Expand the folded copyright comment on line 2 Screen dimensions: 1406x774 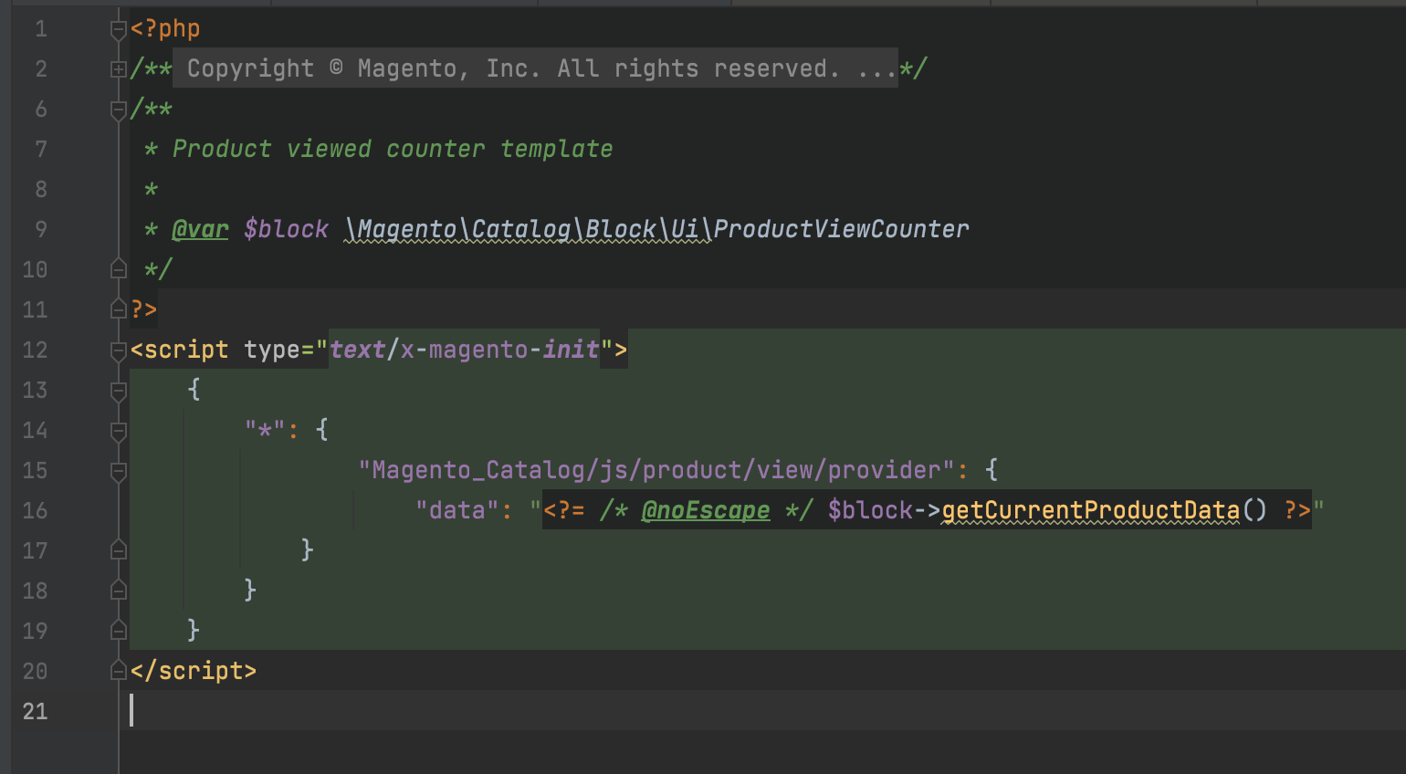click(x=118, y=69)
